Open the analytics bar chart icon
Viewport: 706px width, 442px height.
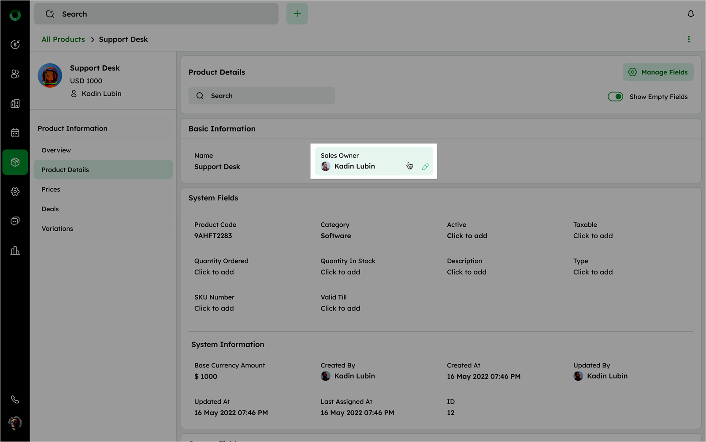click(15, 251)
